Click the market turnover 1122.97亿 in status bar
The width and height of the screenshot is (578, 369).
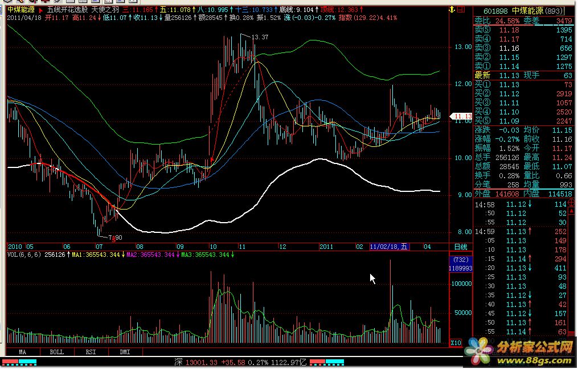pyautogui.click(x=289, y=363)
